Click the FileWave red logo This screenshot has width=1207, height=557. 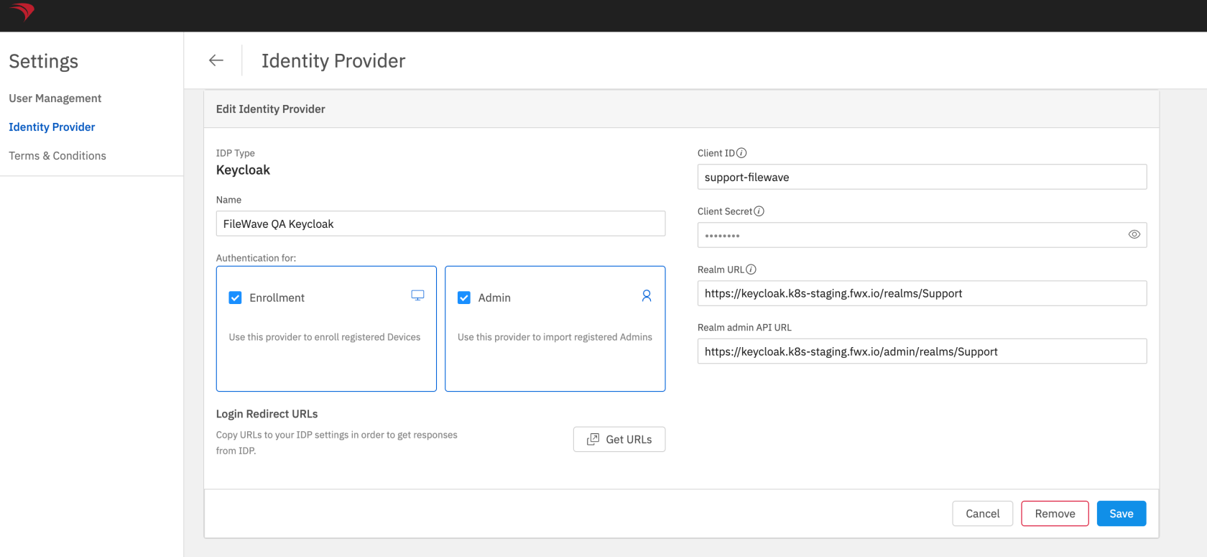coord(22,11)
